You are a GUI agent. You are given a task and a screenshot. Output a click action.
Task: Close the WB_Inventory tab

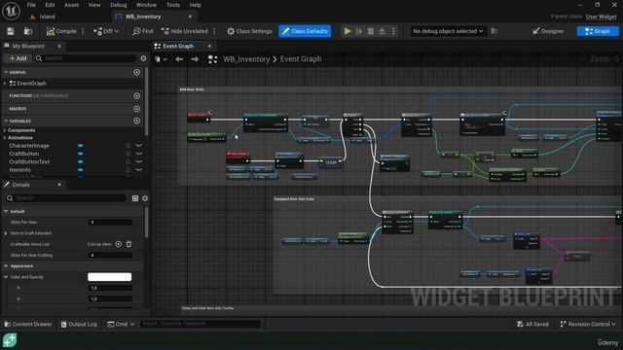[190, 17]
